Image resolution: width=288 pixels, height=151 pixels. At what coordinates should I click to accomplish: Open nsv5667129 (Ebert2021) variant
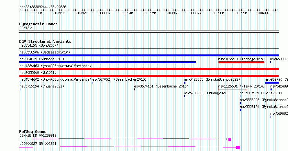click(x=261, y=93)
